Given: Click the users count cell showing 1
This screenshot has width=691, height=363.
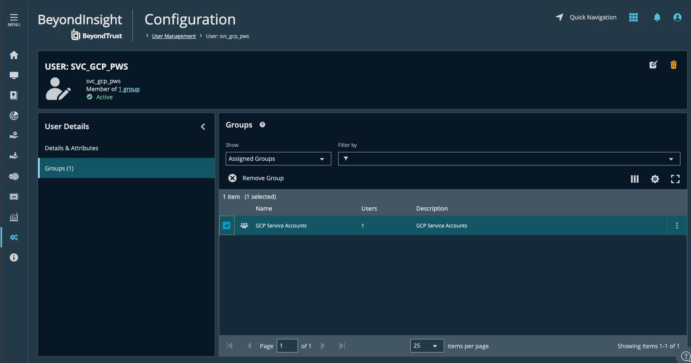Looking at the screenshot, I should [363, 226].
